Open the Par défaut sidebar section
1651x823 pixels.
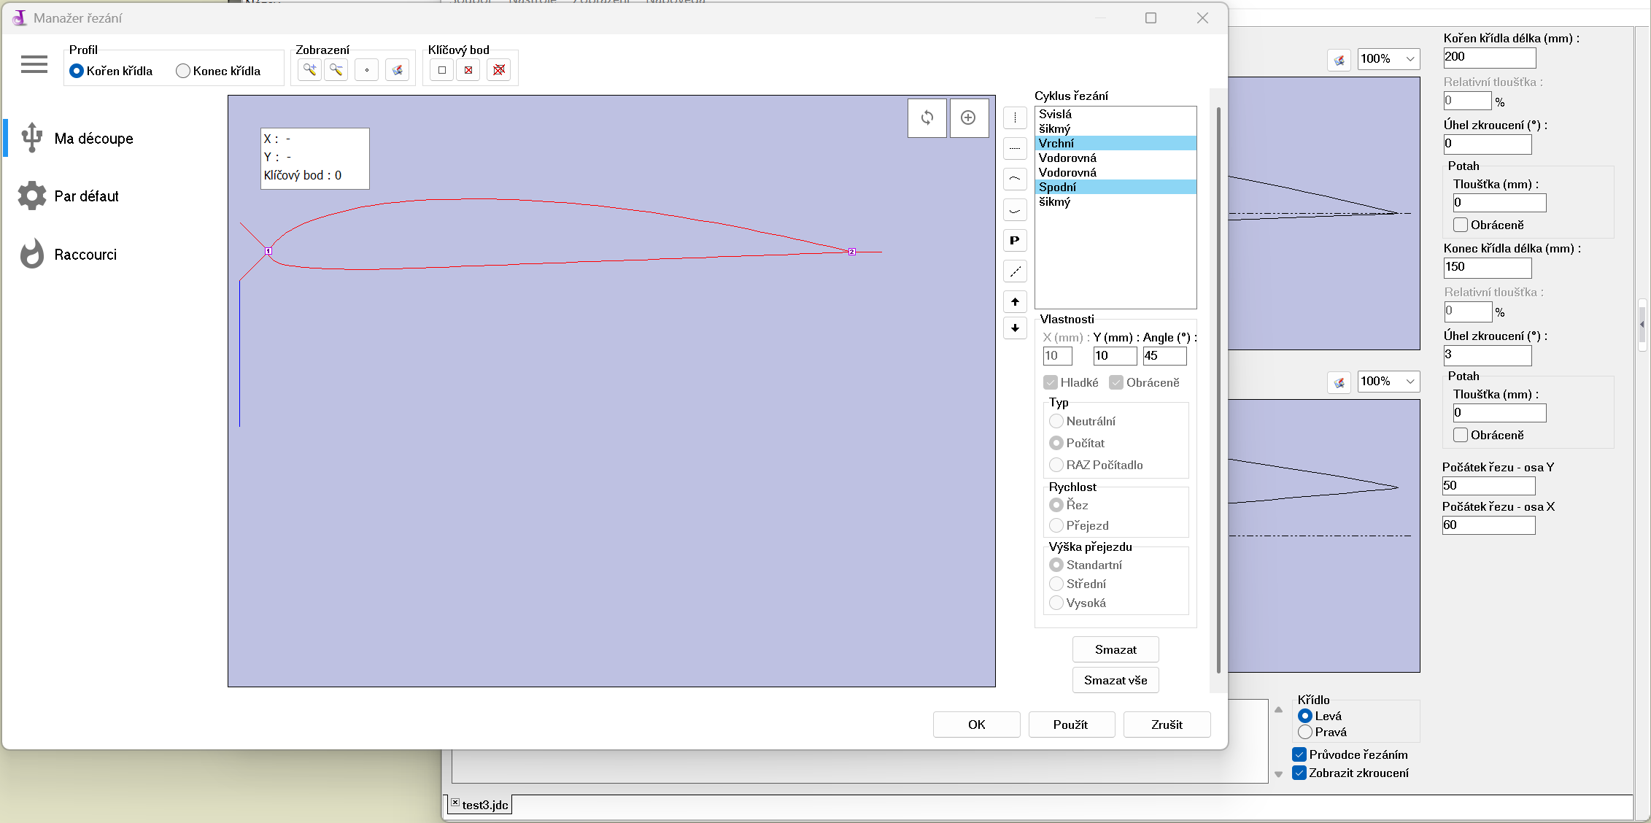(x=86, y=196)
